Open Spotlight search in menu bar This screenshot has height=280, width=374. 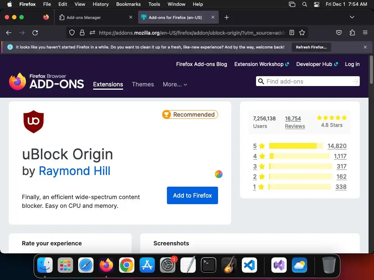click(304, 4)
